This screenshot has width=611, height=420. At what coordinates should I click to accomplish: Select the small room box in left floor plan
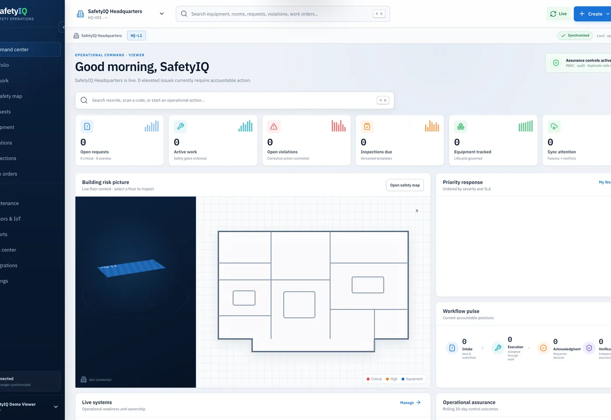point(244,298)
